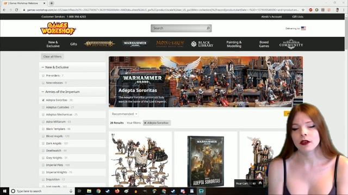Open Task View on the taskbar

click(x=79, y=191)
